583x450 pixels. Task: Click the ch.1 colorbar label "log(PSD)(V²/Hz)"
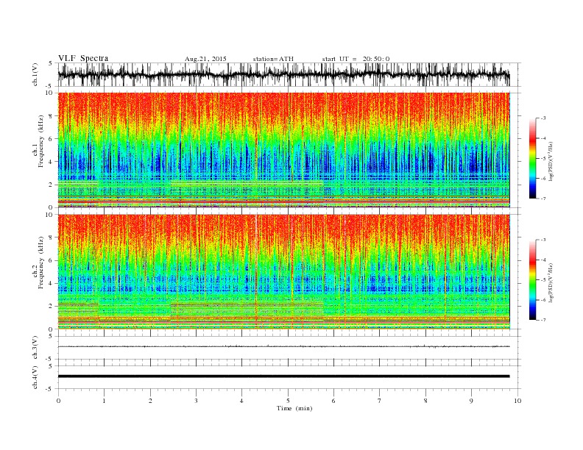click(x=551, y=162)
